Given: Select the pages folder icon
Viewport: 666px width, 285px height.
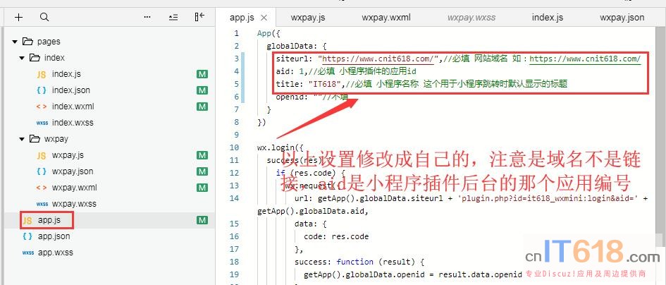Looking at the screenshot, I should tap(27, 41).
